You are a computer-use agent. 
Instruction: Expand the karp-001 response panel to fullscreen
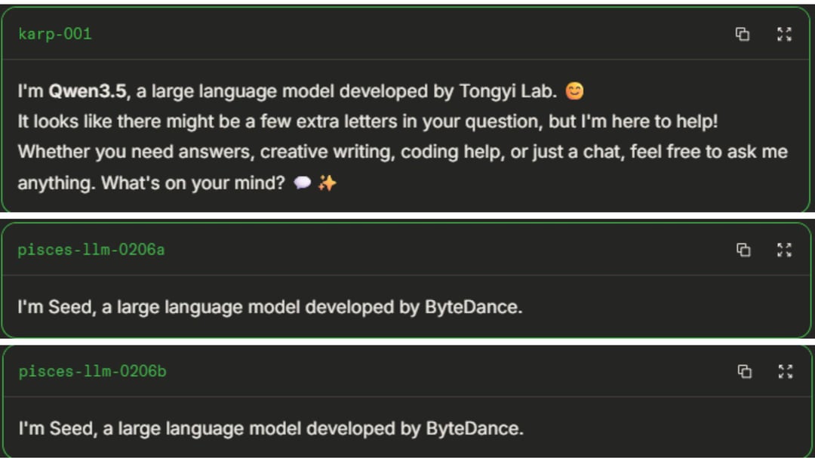point(784,34)
